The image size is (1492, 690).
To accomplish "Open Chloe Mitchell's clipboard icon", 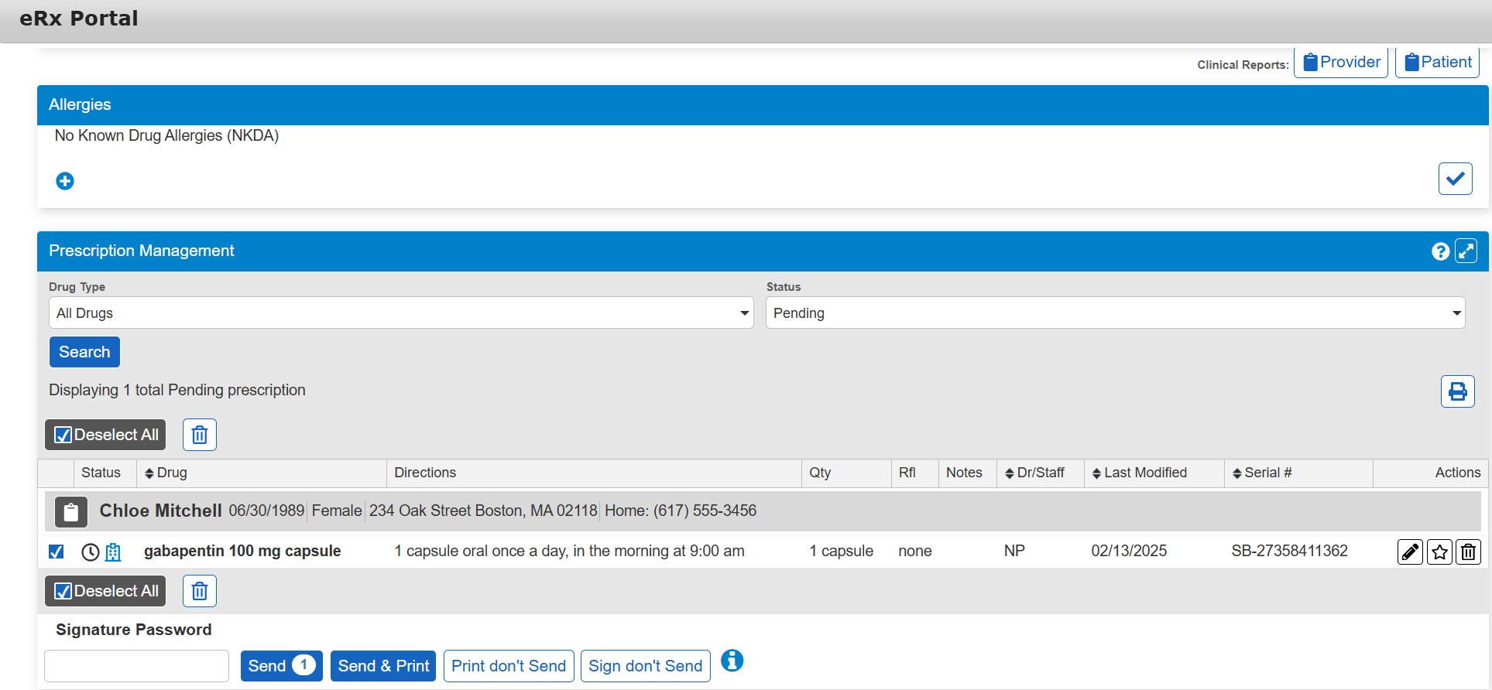I will tap(70, 512).
